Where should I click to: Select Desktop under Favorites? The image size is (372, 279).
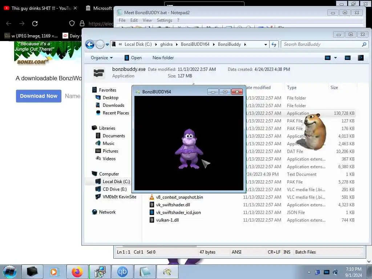click(110, 97)
